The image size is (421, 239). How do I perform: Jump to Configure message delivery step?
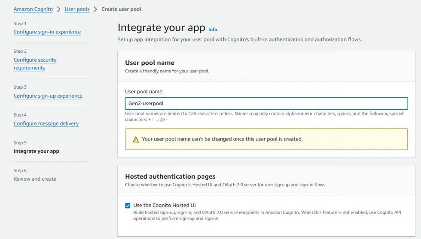(46, 123)
